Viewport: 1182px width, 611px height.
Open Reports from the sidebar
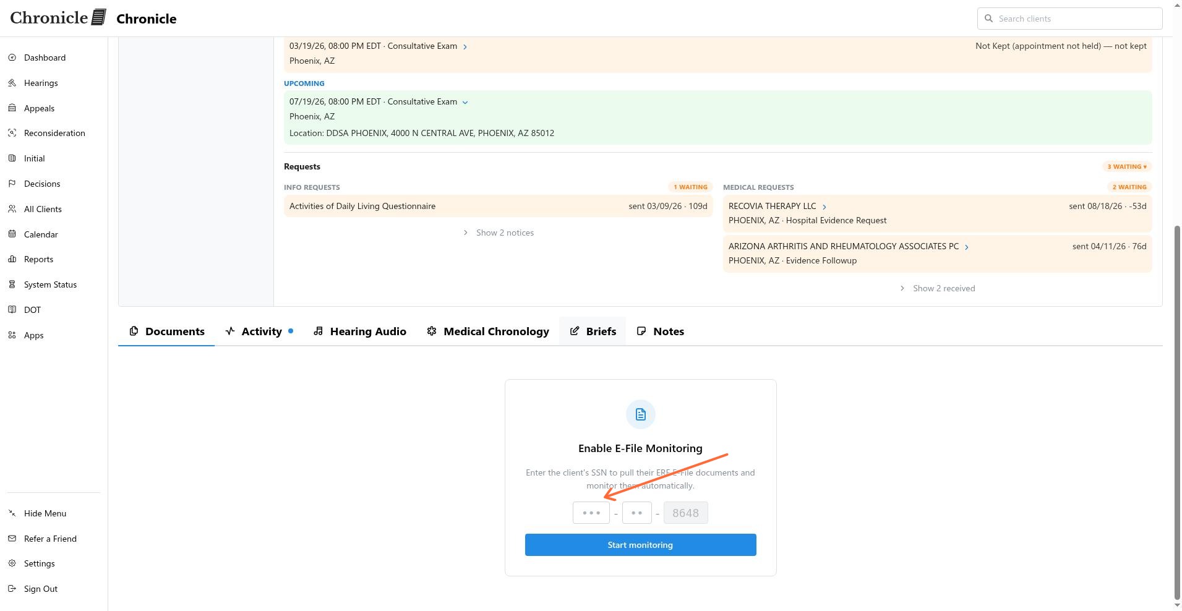38,259
